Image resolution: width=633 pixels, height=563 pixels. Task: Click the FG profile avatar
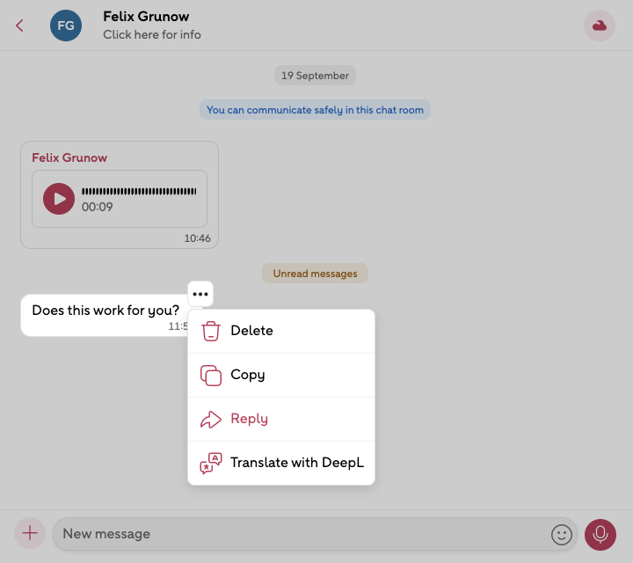point(66,26)
